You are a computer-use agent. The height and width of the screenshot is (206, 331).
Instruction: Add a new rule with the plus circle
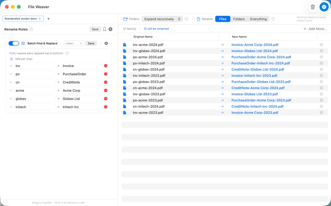tap(110, 29)
